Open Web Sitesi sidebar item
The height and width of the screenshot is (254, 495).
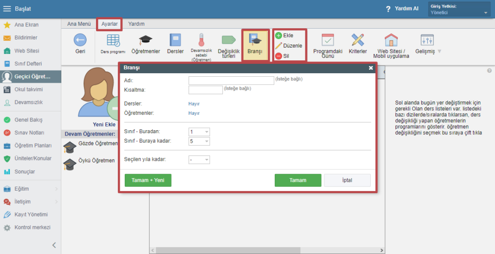[30, 51]
